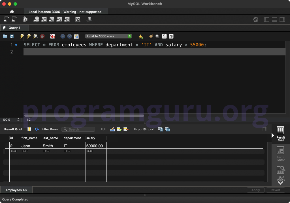Viewport: 290px width, 203px height.
Task: Toggle the left sidebar panel
Action: (x=267, y=20)
